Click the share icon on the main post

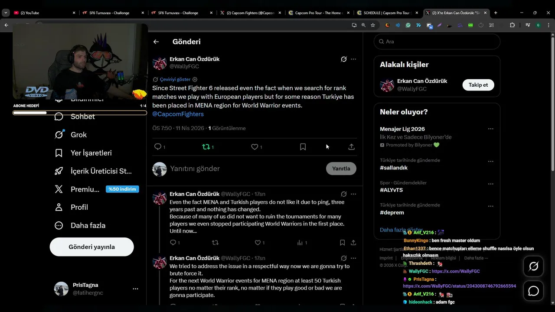click(351, 147)
